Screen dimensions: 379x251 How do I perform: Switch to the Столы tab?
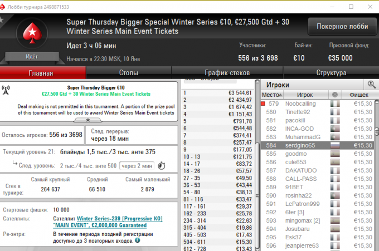click(x=129, y=73)
